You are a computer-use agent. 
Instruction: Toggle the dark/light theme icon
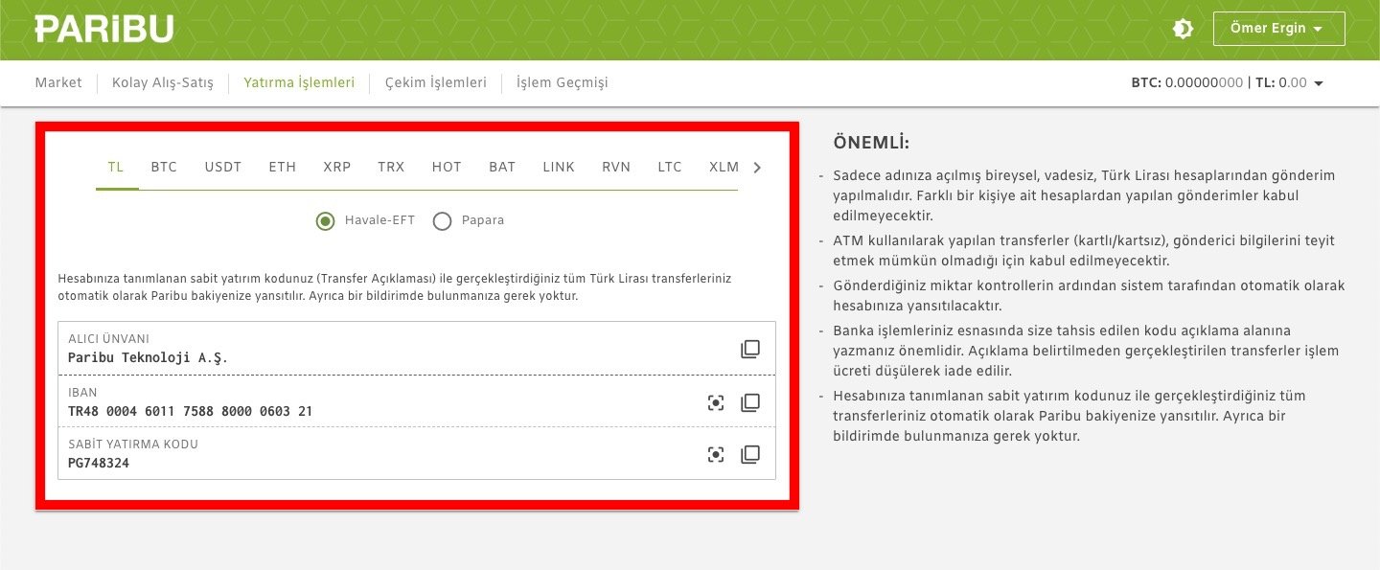point(1183,29)
